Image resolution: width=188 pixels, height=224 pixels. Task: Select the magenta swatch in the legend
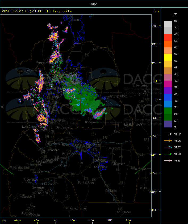tap(168, 84)
